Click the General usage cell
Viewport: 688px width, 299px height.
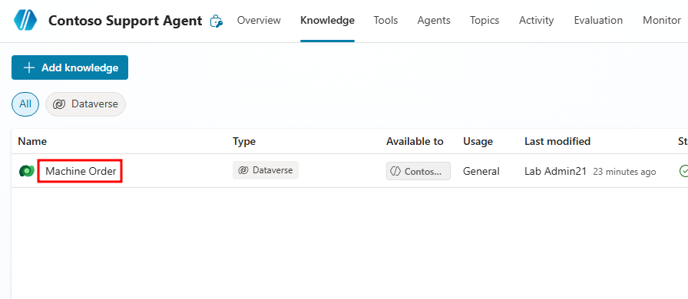(x=481, y=171)
